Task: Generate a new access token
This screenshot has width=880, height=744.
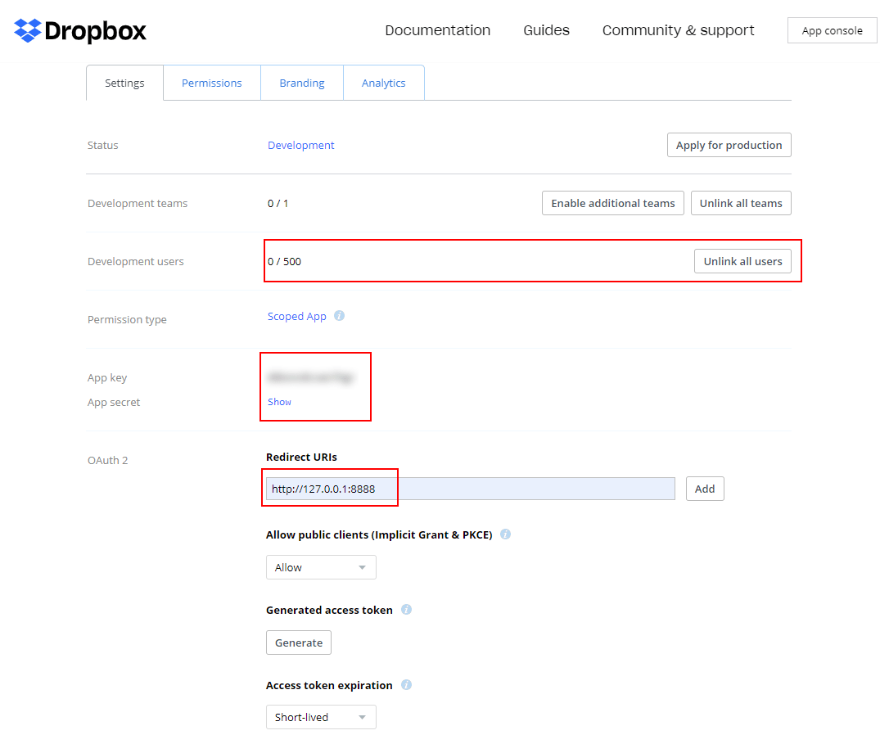Action: click(298, 643)
